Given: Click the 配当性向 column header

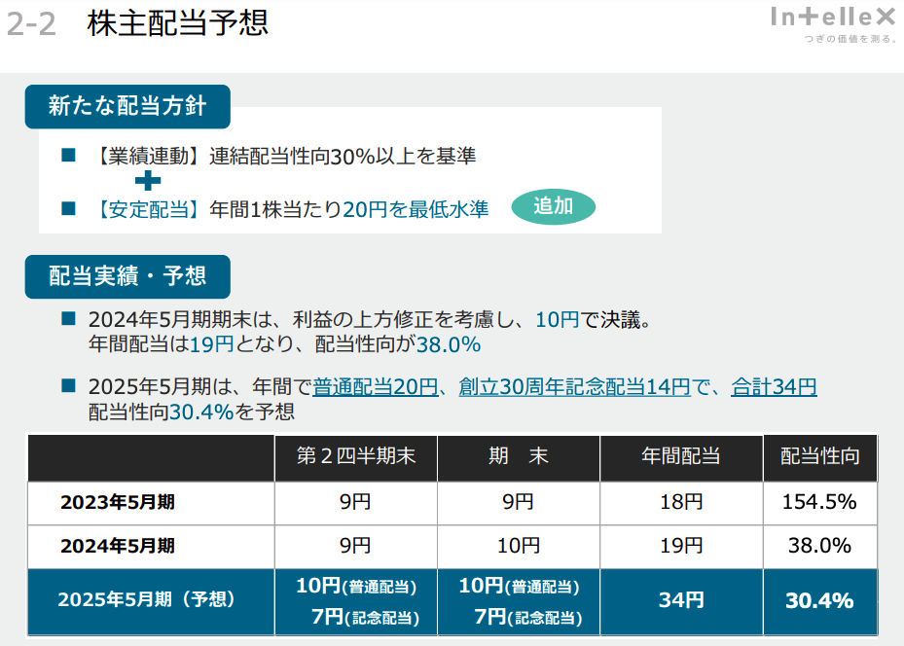Looking at the screenshot, I should (819, 456).
